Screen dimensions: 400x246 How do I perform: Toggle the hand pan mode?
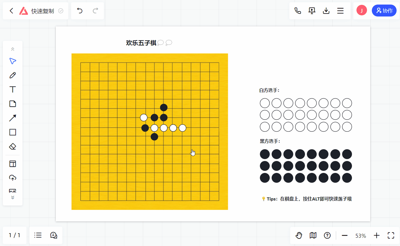tap(299, 235)
